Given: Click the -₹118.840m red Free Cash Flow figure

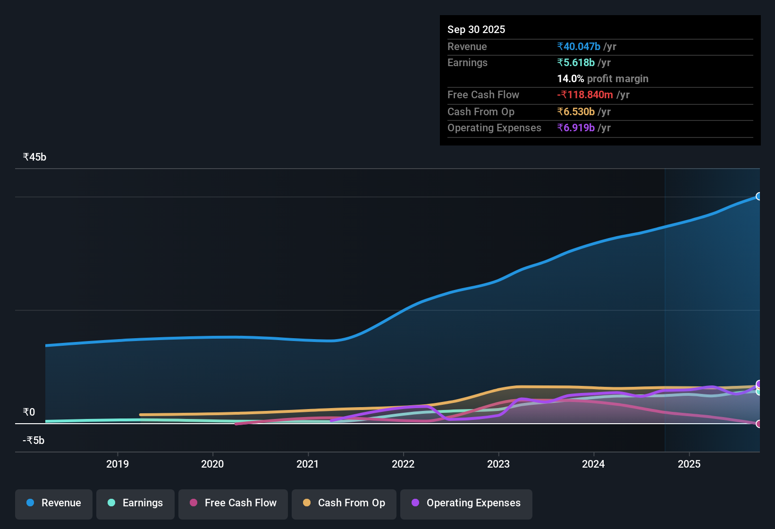Looking at the screenshot, I should [585, 95].
